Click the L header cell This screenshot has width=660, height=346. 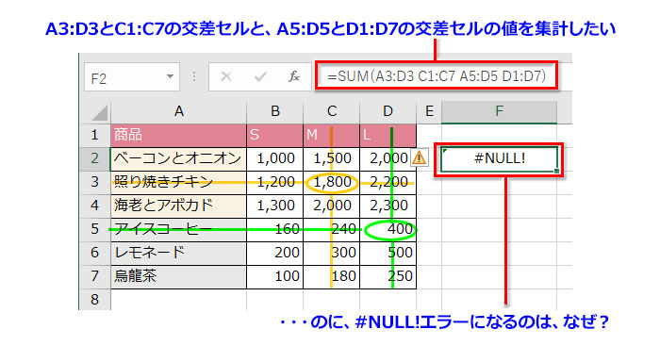(388, 135)
